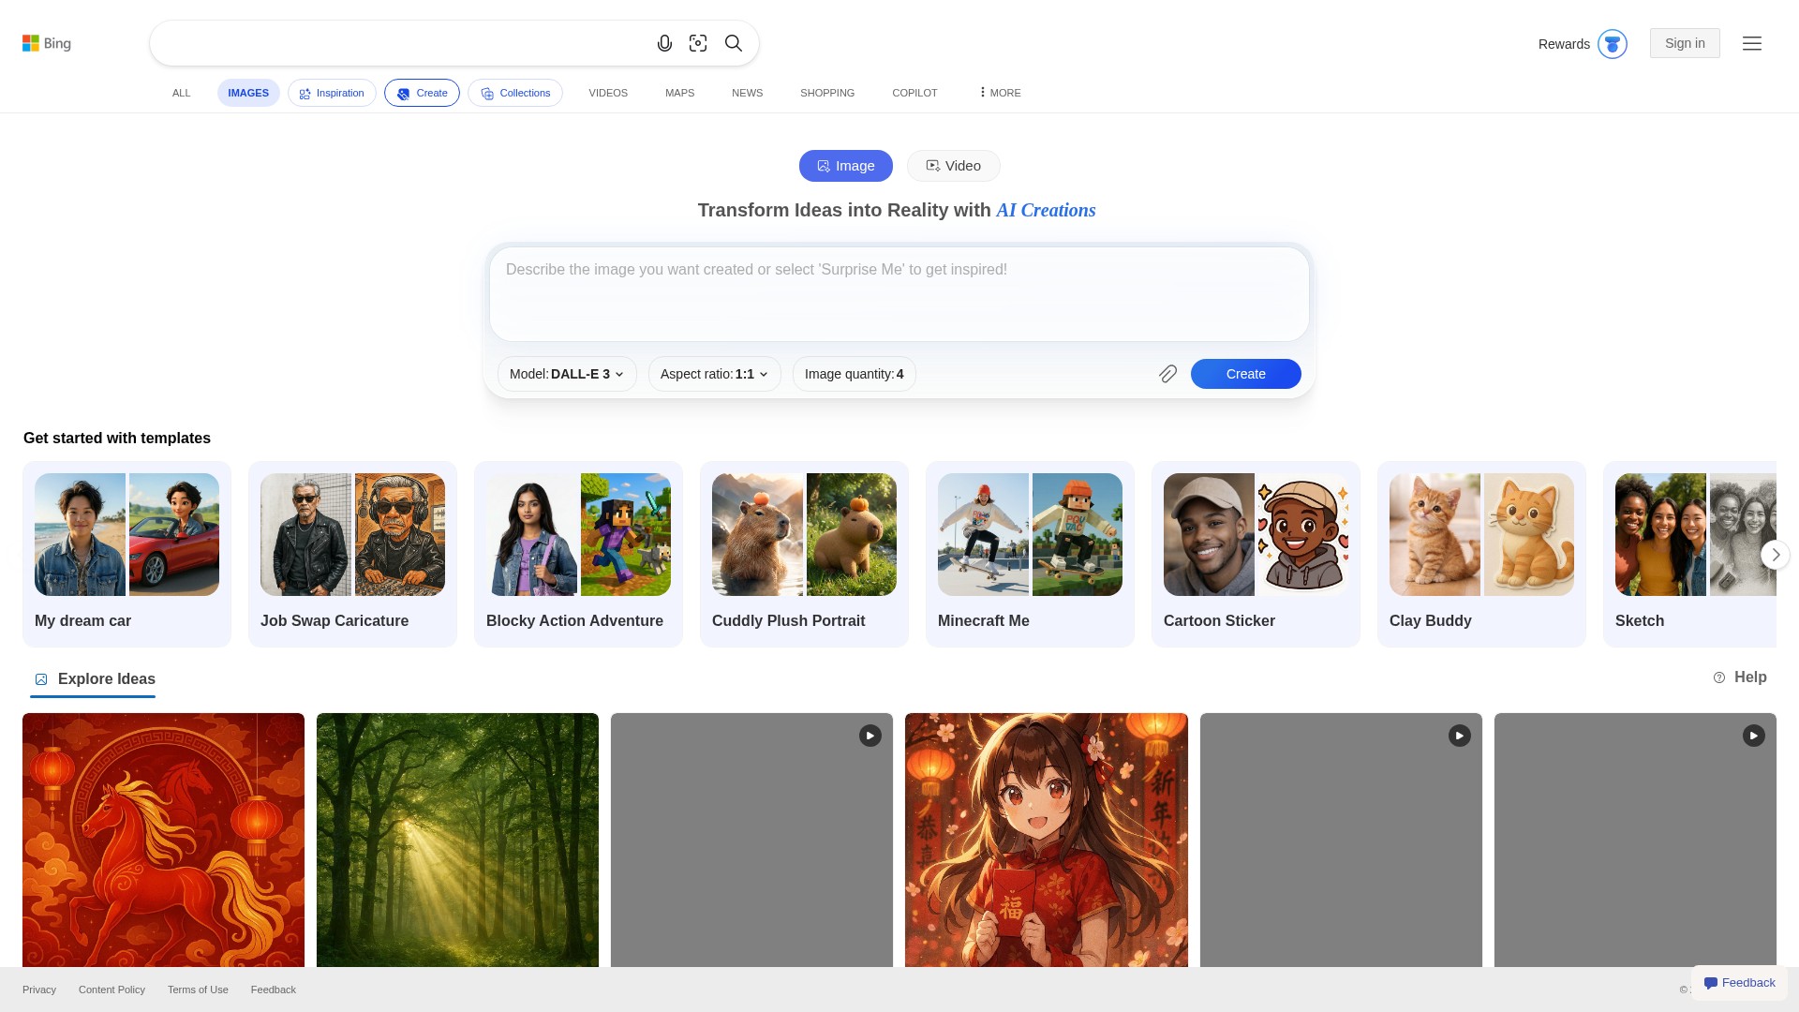Open the hamburger menu icon
This screenshot has width=1799, height=1012.
click(x=1751, y=43)
